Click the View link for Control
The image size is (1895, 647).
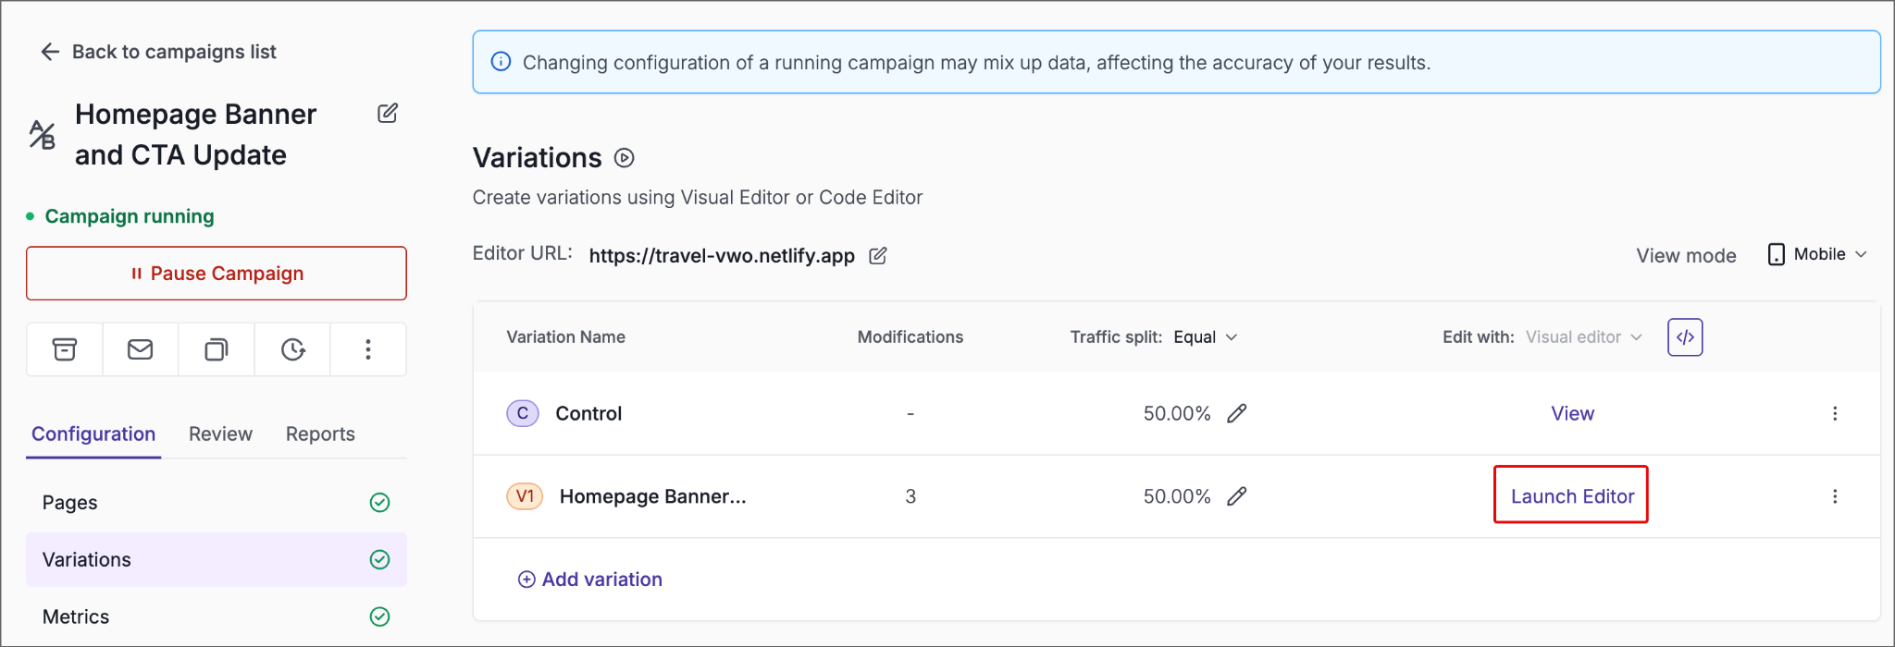pos(1572,413)
